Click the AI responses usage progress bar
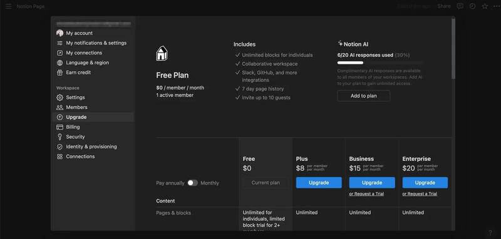Viewport: 501px width, 239px height. pos(380,63)
